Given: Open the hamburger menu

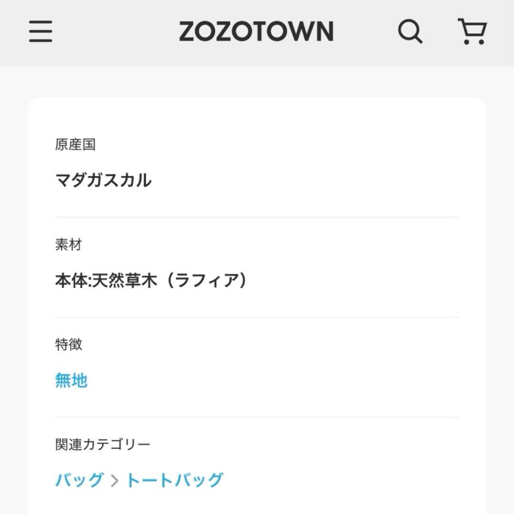Looking at the screenshot, I should click(x=40, y=31).
